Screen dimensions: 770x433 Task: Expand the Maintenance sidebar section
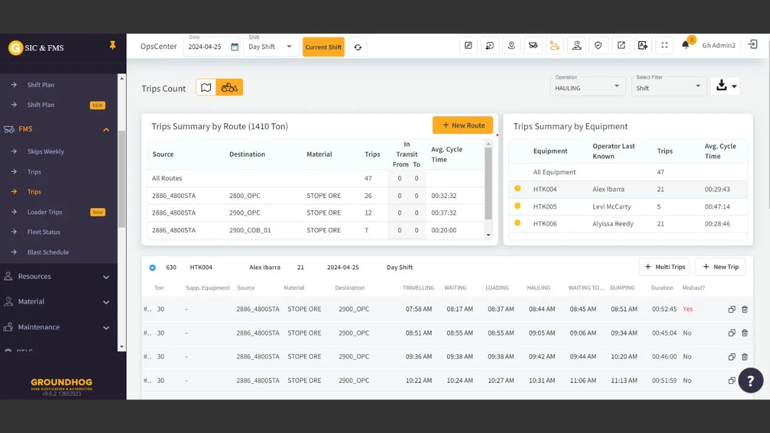tap(106, 328)
